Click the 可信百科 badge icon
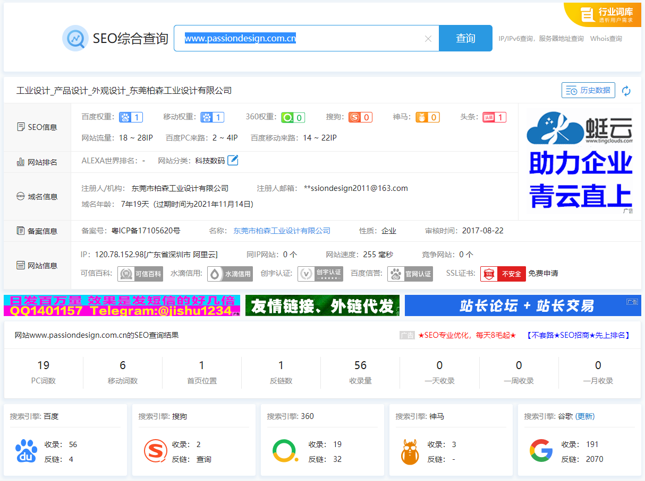645x481 pixels. pyautogui.click(x=140, y=274)
